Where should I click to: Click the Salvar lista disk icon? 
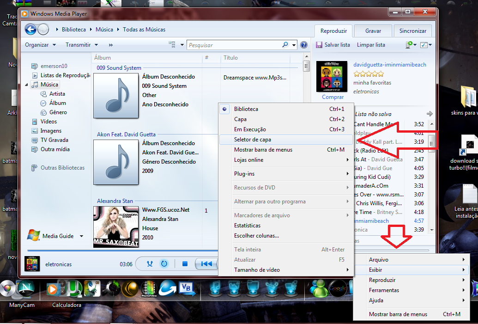(x=319, y=45)
